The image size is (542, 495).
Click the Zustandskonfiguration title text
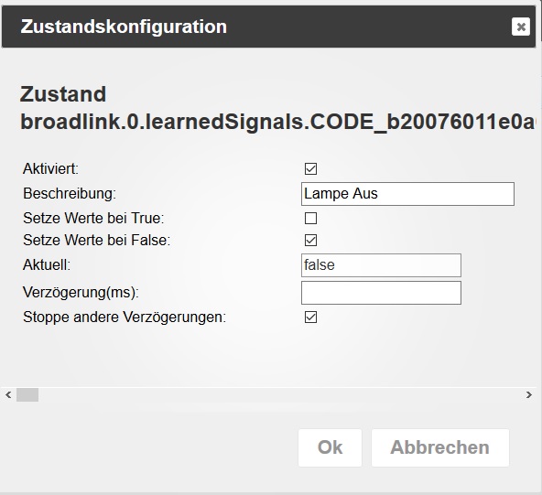pos(124,27)
